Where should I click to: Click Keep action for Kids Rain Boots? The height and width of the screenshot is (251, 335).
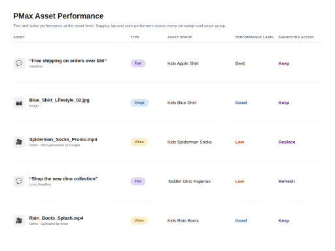[284, 221]
